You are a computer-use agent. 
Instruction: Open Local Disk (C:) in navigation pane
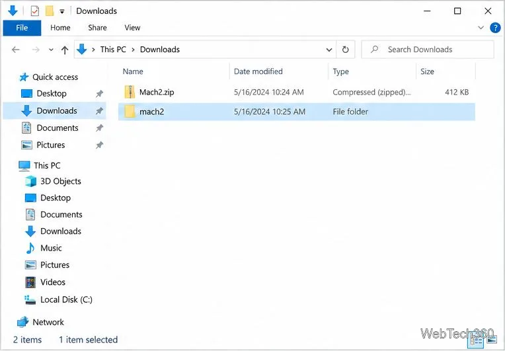(66, 300)
